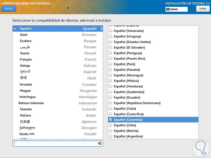The width and height of the screenshot is (211, 158).
Task: Open the Help! button
Action: (203, 9)
